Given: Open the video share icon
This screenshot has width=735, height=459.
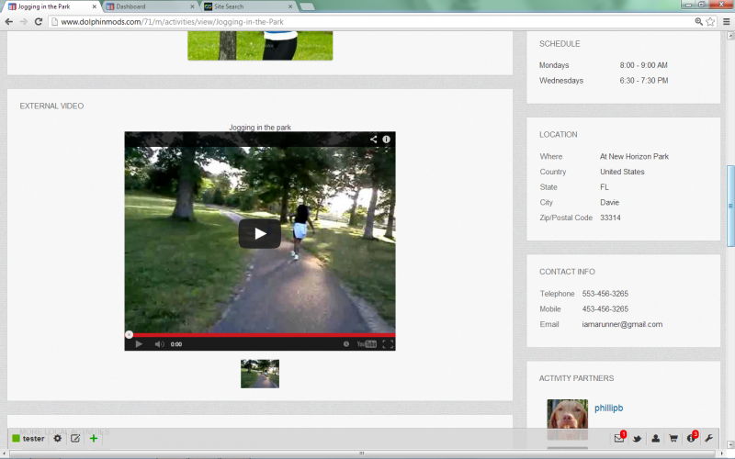Looking at the screenshot, I should [x=373, y=140].
